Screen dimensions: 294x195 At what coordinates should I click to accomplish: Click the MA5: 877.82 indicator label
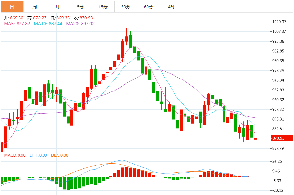tap(17, 24)
